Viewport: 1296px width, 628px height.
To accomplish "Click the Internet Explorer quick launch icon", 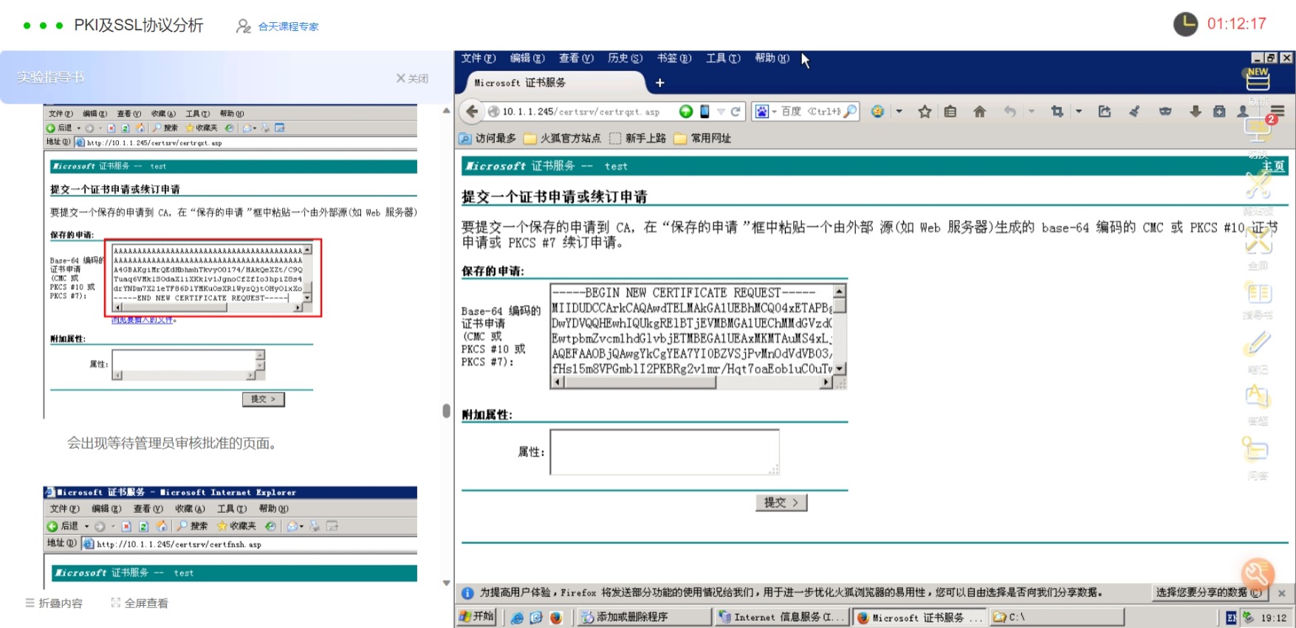I will coord(518,618).
